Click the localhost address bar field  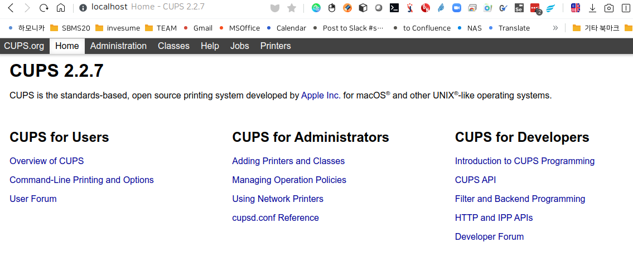tap(167, 8)
